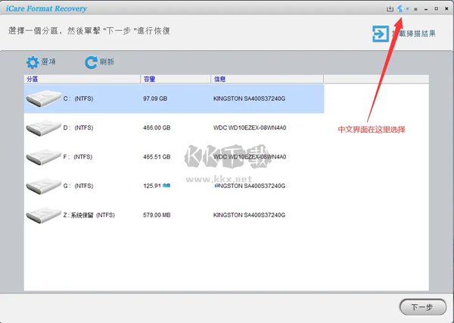Sort by the 分區 column header
454x323 pixels.
click(x=82, y=79)
